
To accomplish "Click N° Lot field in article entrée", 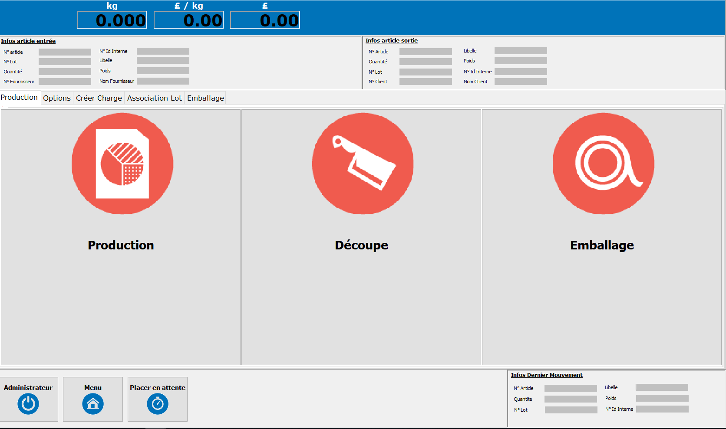I will 65,62.
